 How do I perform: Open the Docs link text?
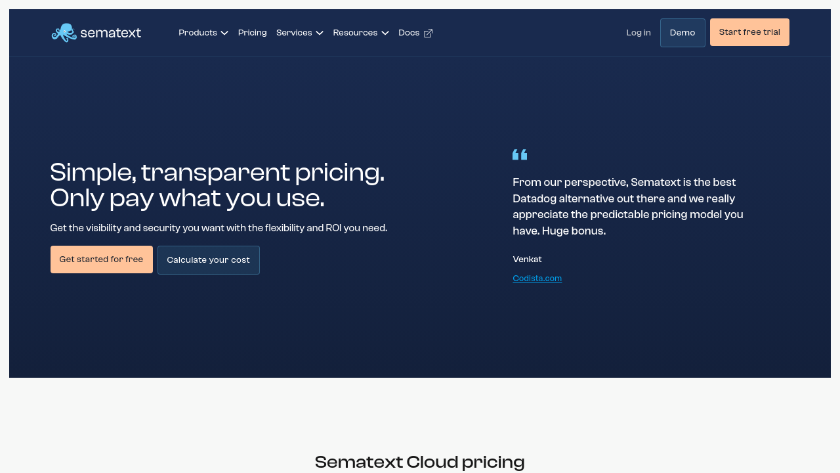pos(409,33)
